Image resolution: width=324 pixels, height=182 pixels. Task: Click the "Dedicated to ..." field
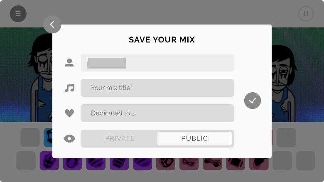point(157,113)
